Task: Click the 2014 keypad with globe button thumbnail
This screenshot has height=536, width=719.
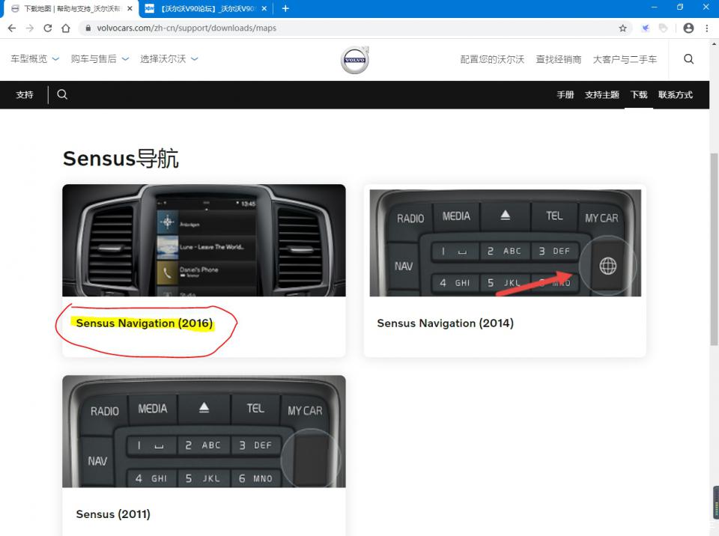Action: point(506,243)
